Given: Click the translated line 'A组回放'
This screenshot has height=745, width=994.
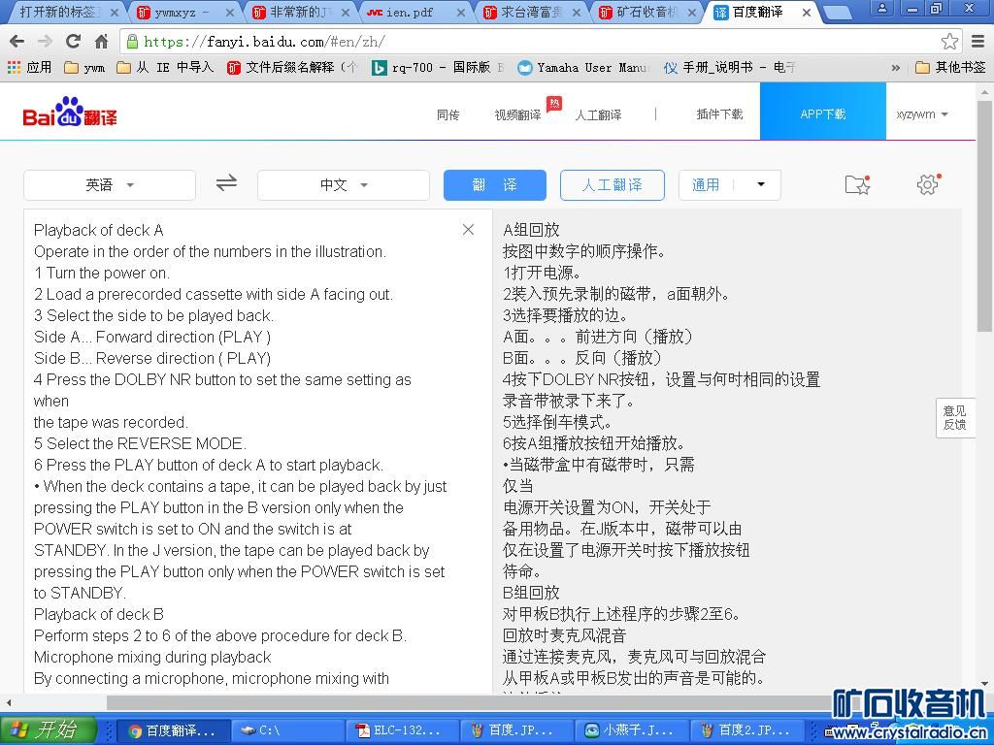Looking at the screenshot, I should coord(531,230).
